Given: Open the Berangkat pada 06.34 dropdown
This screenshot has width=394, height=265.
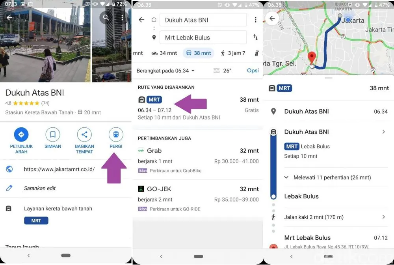Looking at the screenshot, I should (x=165, y=71).
